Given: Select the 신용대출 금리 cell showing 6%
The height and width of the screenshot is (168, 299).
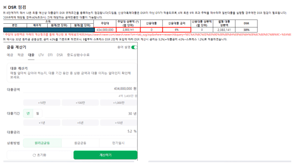Looking at the screenshot, I should tap(177, 30).
